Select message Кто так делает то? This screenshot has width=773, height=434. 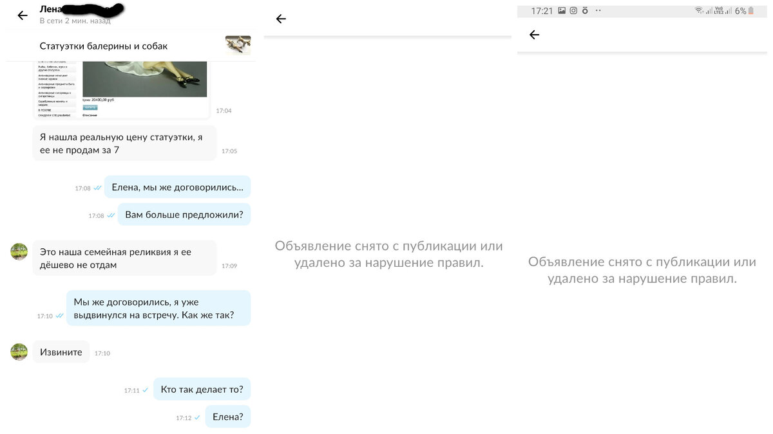pos(202,390)
